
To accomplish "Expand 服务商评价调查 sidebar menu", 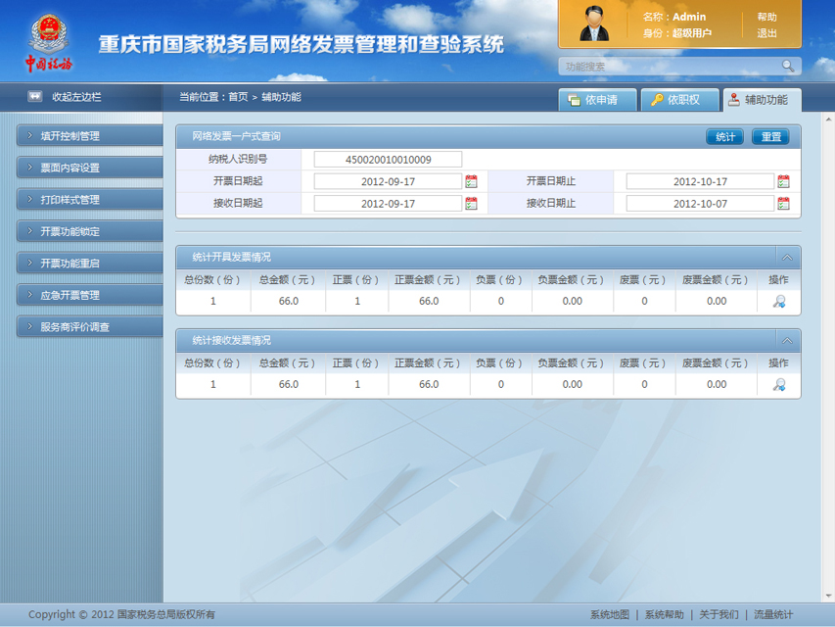I will click(x=89, y=327).
